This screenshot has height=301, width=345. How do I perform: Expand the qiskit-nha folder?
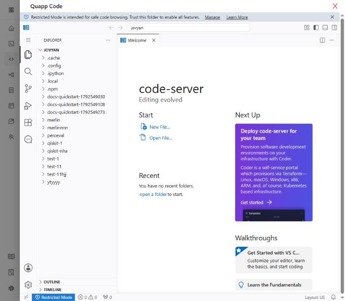click(x=44, y=151)
